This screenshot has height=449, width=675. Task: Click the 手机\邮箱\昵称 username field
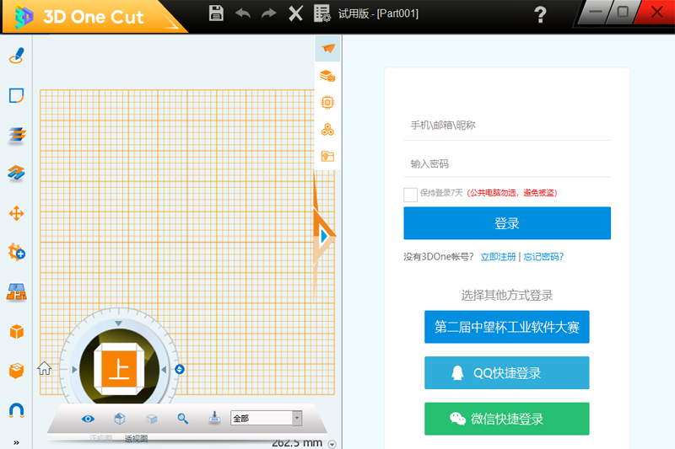pos(506,126)
